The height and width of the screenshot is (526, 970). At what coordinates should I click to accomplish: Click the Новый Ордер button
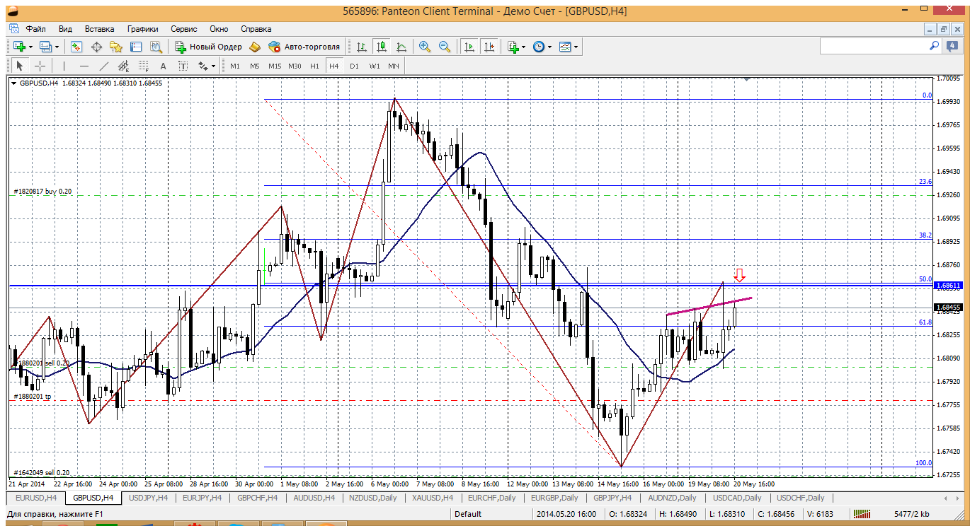pos(208,47)
